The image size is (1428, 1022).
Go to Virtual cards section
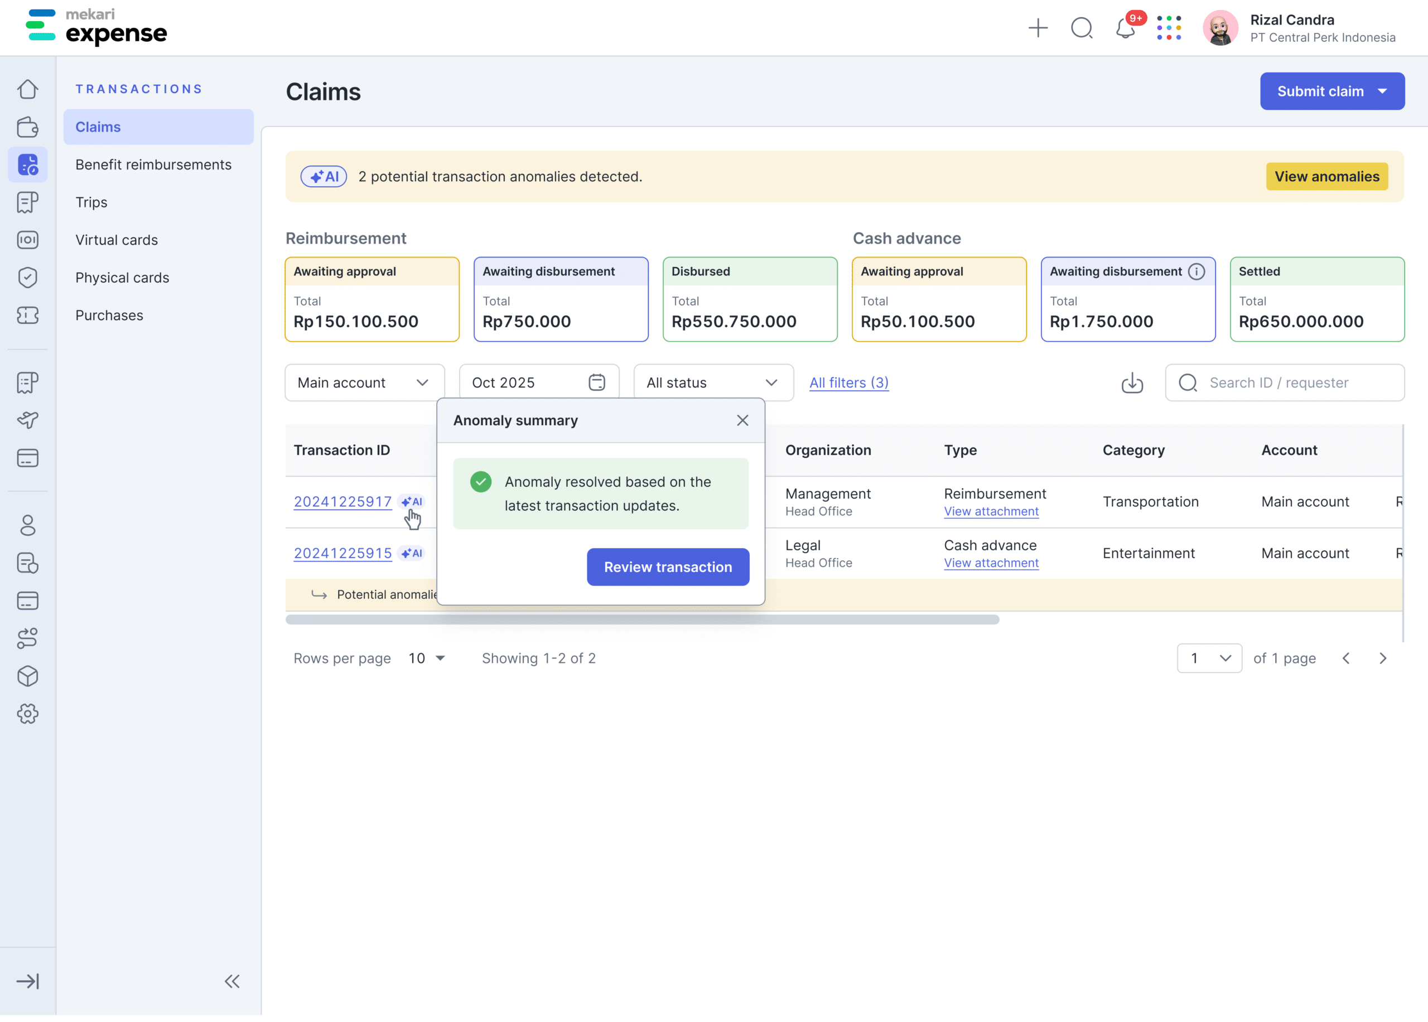117,240
